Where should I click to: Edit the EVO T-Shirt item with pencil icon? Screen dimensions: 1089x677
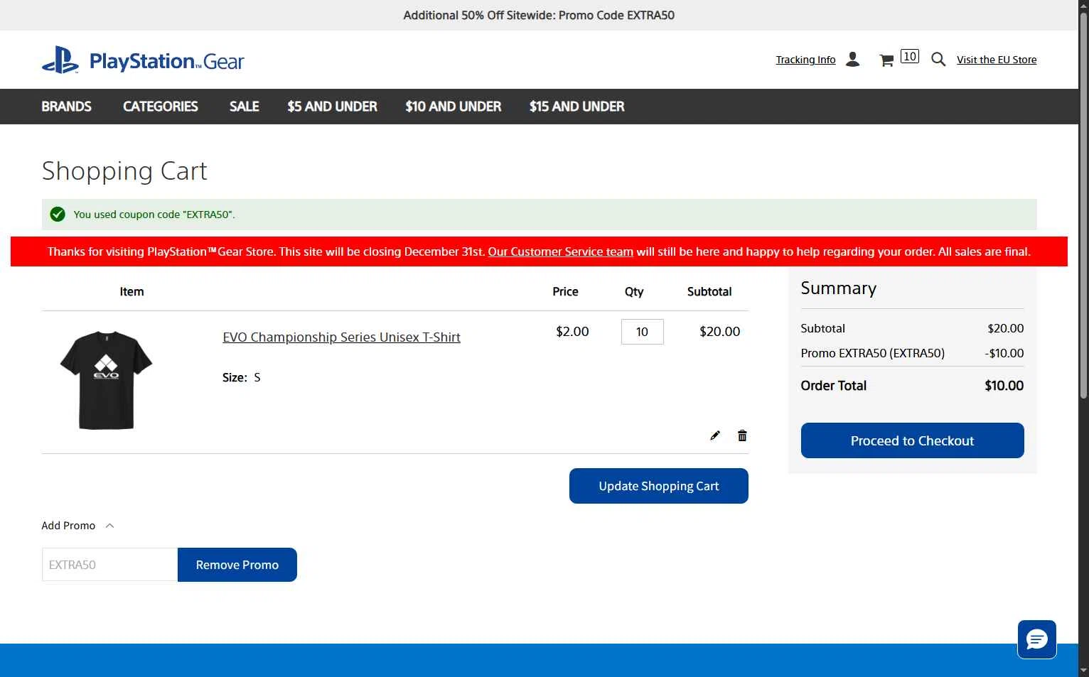coord(715,435)
